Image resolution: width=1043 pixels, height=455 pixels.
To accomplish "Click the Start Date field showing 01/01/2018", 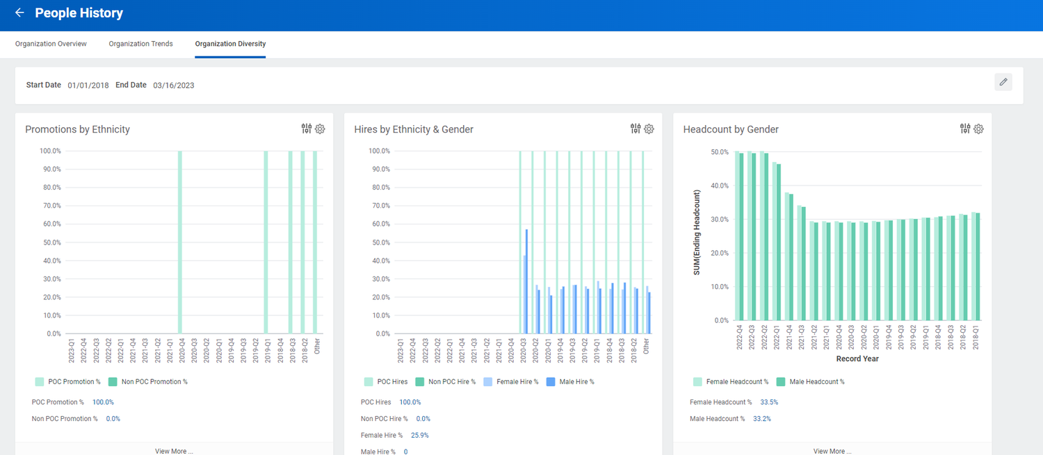I will pyautogui.click(x=88, y=85).
